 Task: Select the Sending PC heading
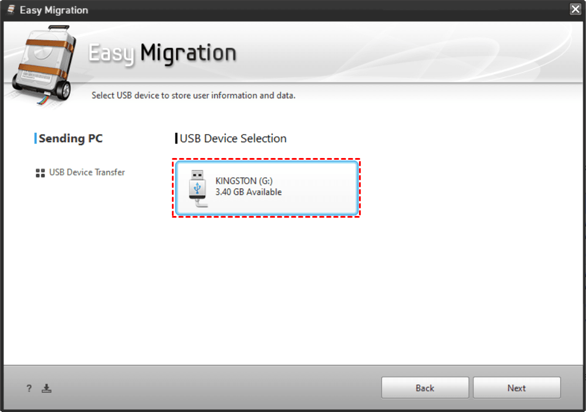70,139
